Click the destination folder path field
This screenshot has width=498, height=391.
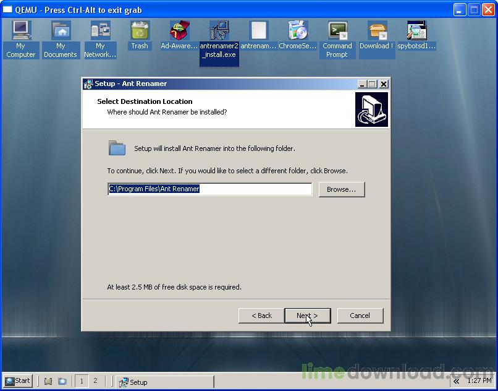click(x=210, y=189)
